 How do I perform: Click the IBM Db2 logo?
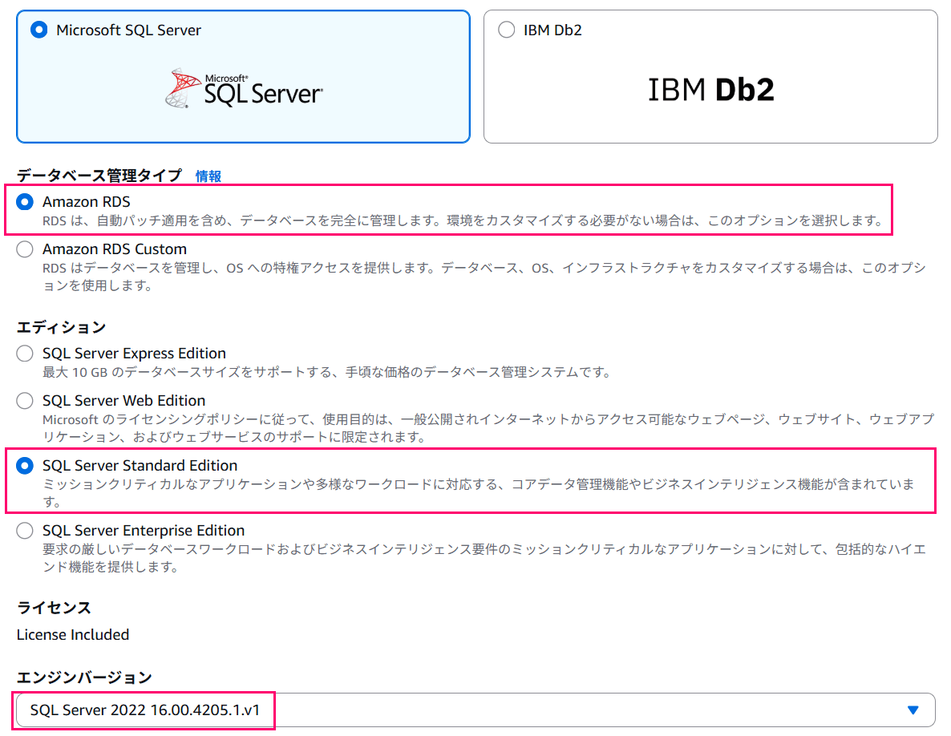tap(710, 90)
